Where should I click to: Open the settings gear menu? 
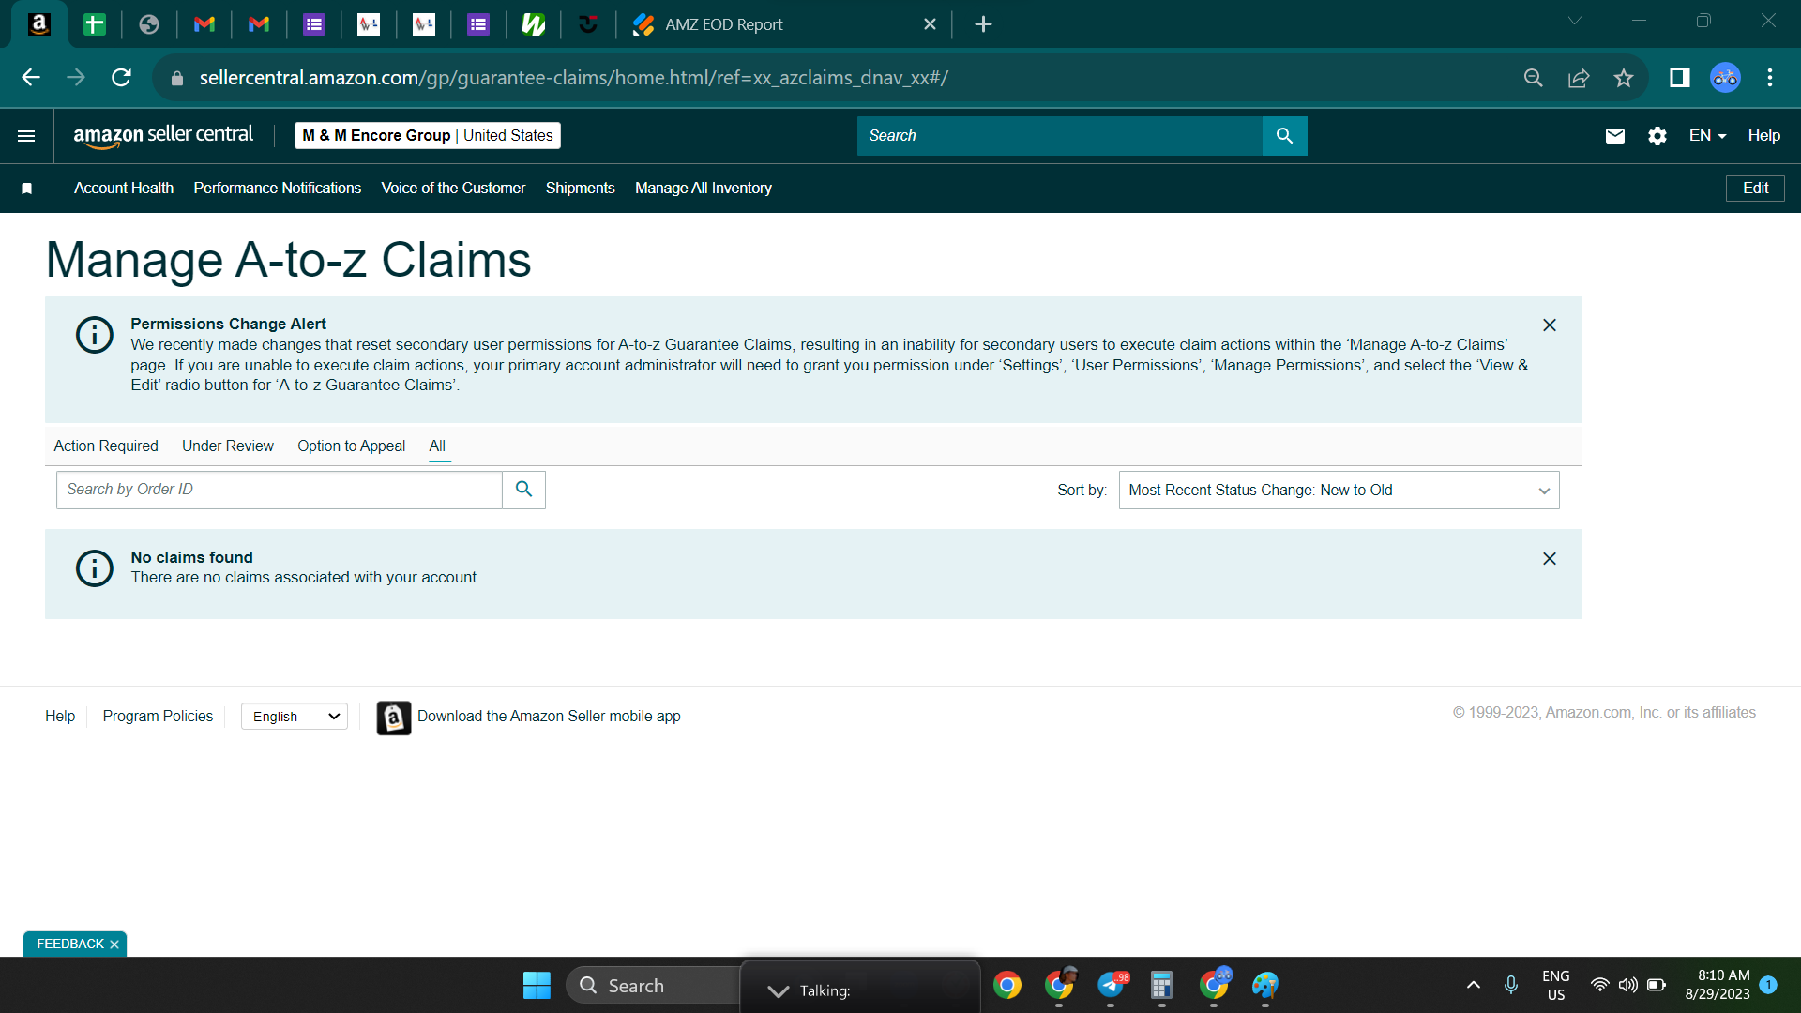(1657, 136)
